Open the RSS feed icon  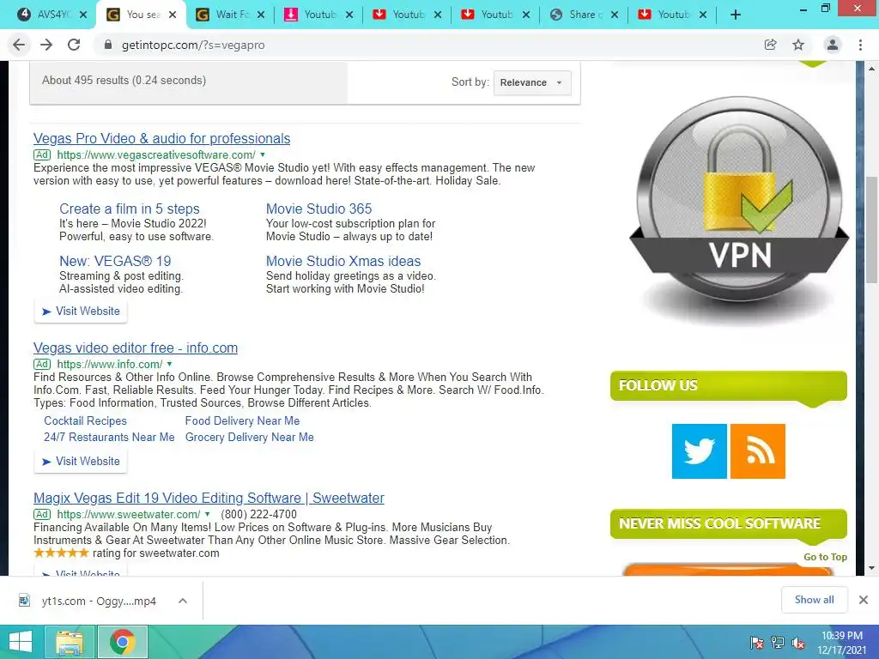[757, 451]
